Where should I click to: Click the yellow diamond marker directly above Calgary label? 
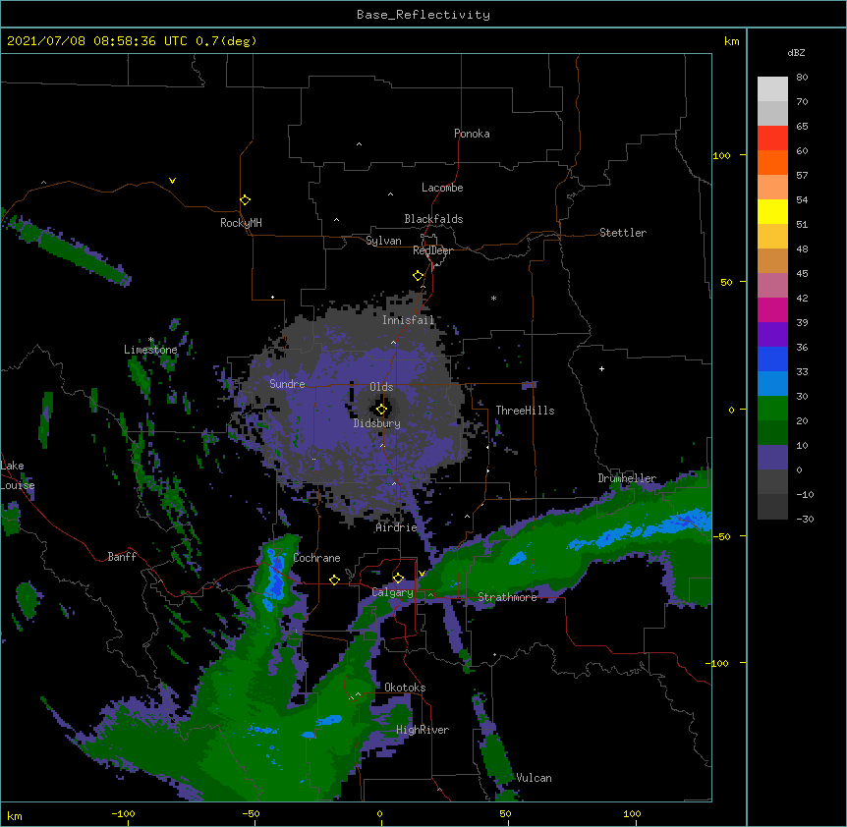[x=398, y=579]
